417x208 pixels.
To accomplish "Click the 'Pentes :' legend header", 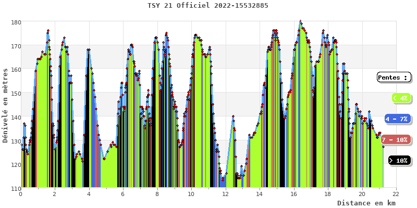I will coord(393,77).
